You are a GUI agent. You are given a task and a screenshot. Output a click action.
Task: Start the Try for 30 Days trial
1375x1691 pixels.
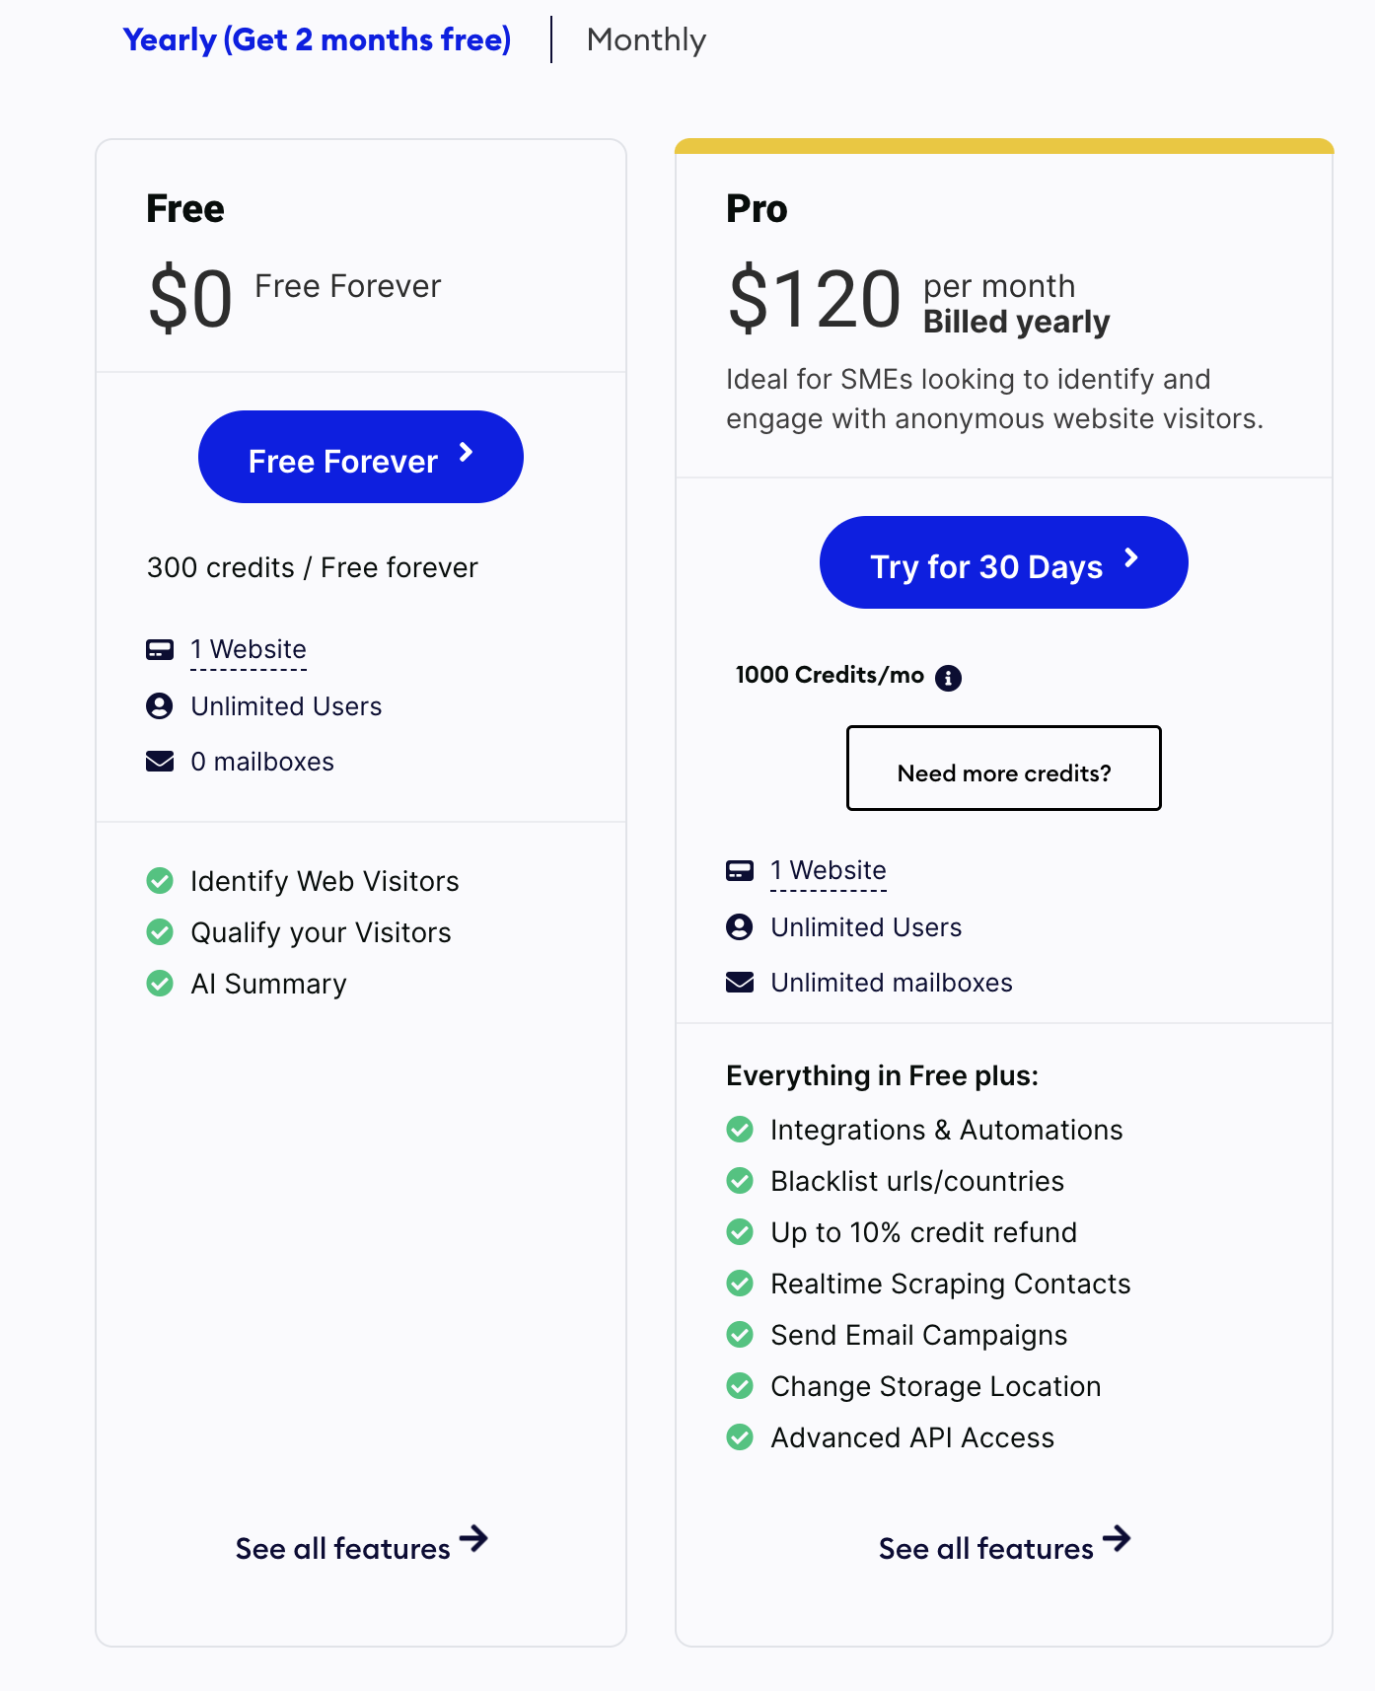point(1003,562)
